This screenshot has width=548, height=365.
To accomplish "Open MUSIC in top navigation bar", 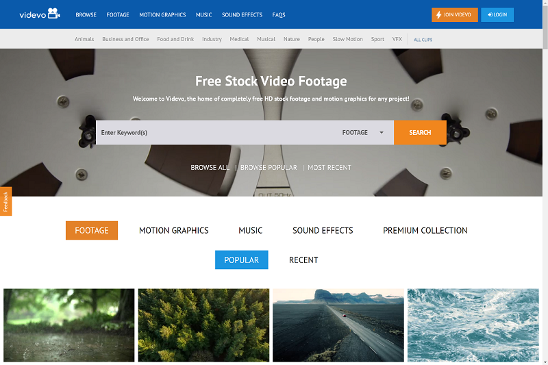I will coord(203,14).
